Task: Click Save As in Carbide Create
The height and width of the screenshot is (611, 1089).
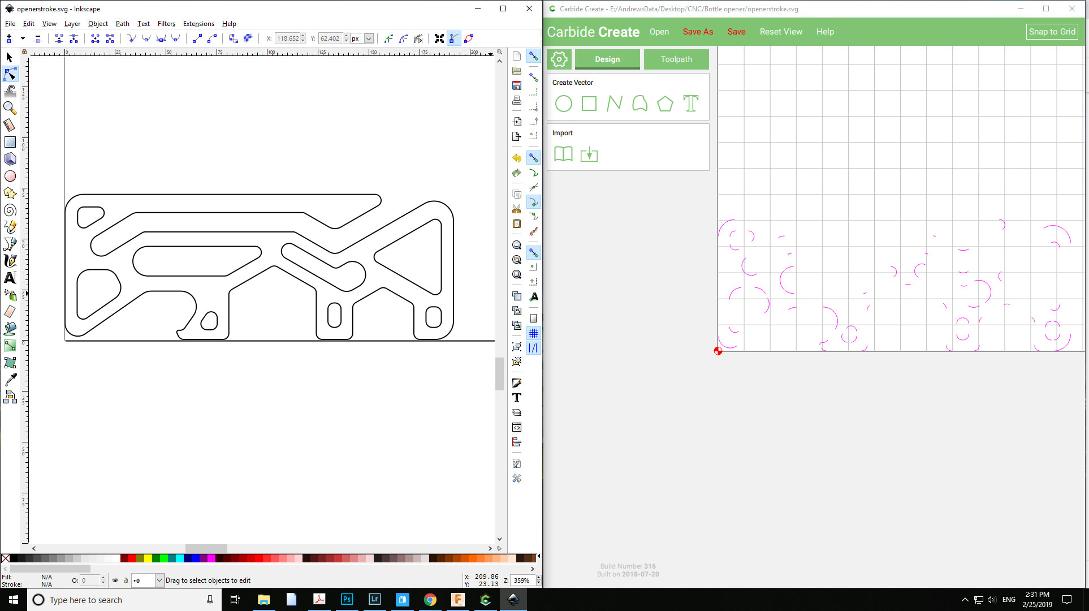Action: tap(697, 32)
